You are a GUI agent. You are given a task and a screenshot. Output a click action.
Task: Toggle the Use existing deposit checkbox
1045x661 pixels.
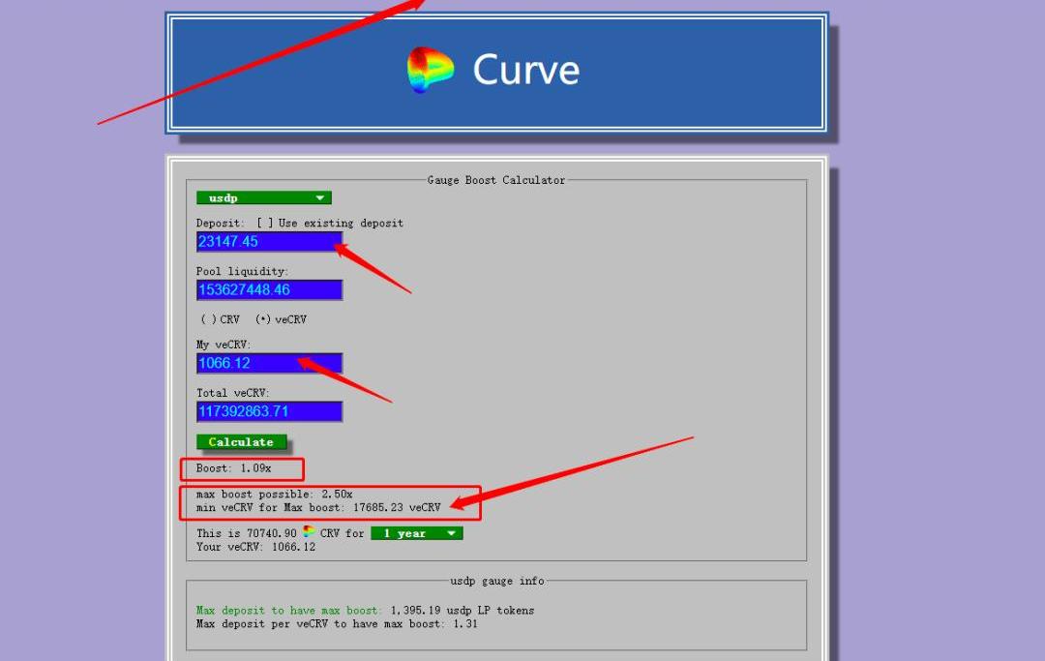tap(265, 224)
